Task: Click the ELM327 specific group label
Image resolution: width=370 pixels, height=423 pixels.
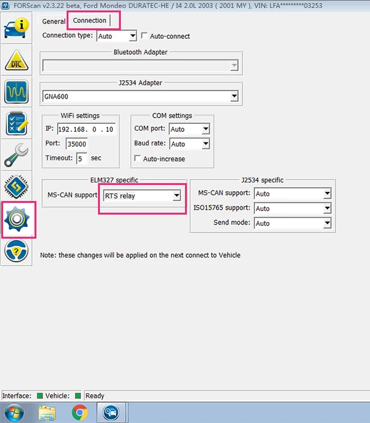Action: click(114, 180)
